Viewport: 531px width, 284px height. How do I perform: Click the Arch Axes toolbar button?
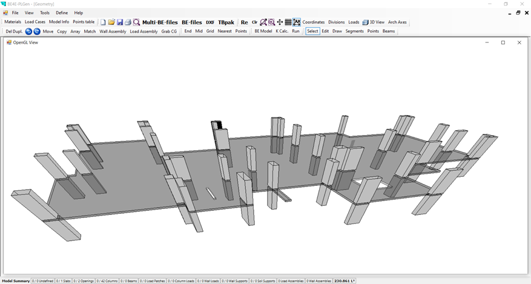click(397, 22)
